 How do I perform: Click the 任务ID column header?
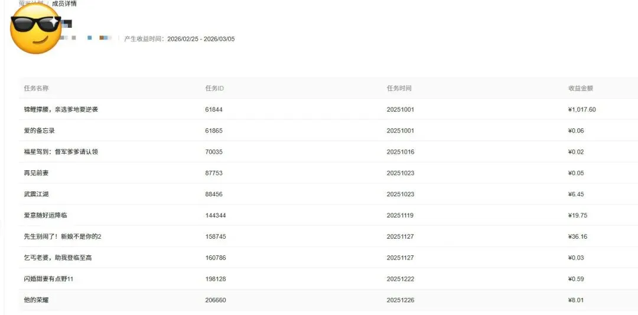click(x=214, y=88)
